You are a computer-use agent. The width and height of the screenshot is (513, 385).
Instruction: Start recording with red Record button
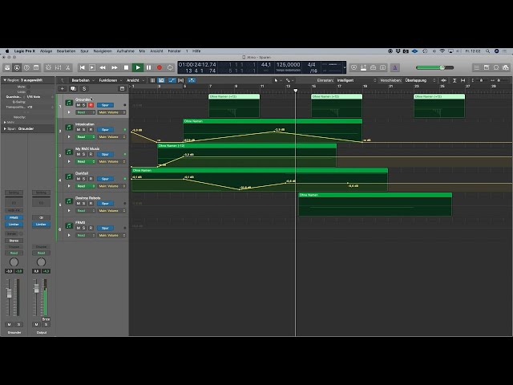[x=160, y=67]
